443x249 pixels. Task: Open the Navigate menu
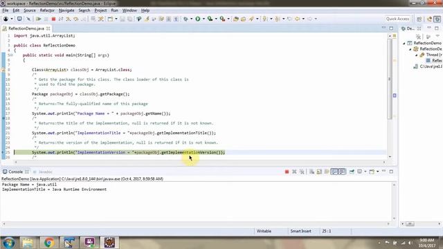[x=66, y=10]
